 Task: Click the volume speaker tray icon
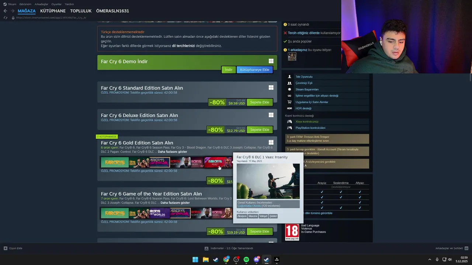(450, 259)
